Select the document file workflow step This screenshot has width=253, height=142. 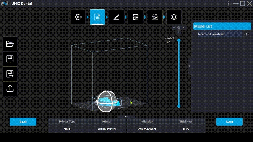[x=97, y=17]
